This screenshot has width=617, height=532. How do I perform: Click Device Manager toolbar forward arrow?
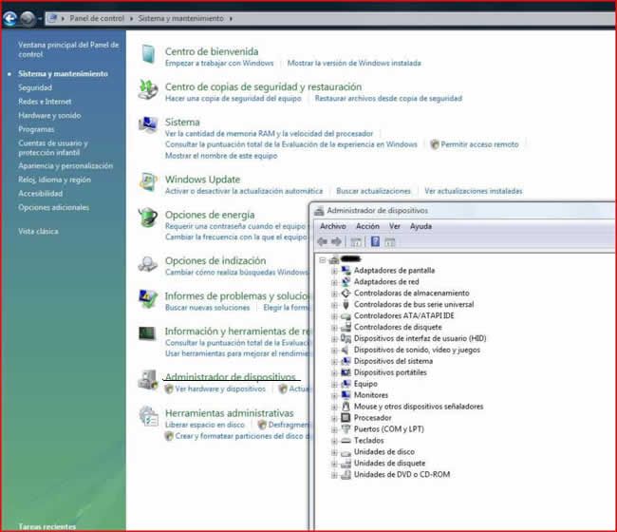[x=336, y=242]
